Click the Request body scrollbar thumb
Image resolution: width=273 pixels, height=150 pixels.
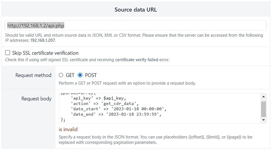264,109
